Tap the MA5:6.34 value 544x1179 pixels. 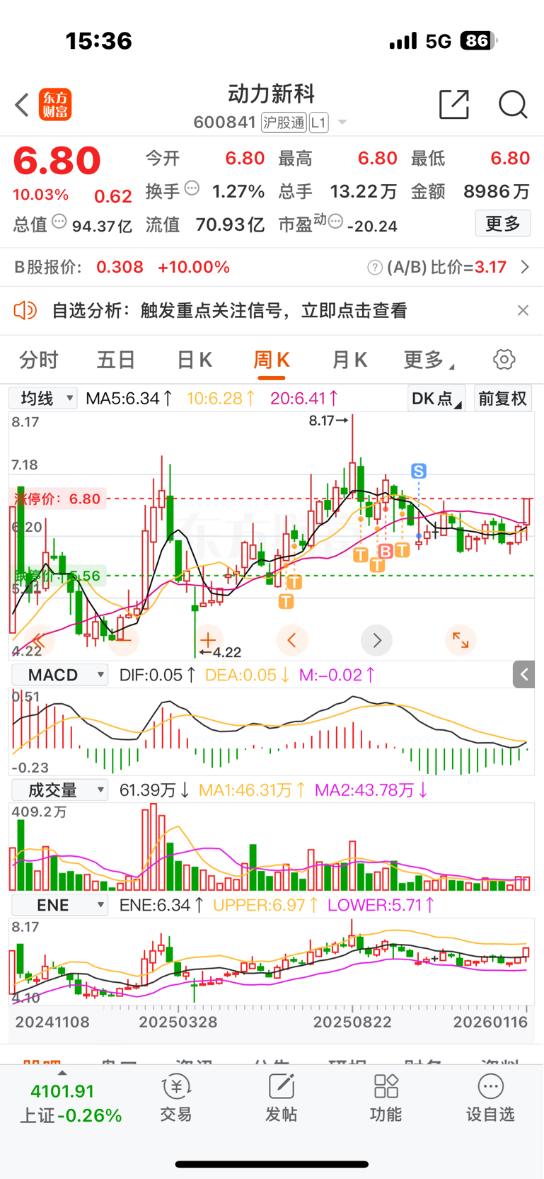(129, 398)
